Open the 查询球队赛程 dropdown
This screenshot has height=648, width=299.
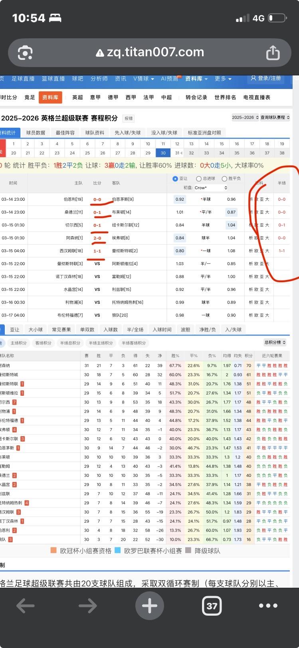[275, 117]
